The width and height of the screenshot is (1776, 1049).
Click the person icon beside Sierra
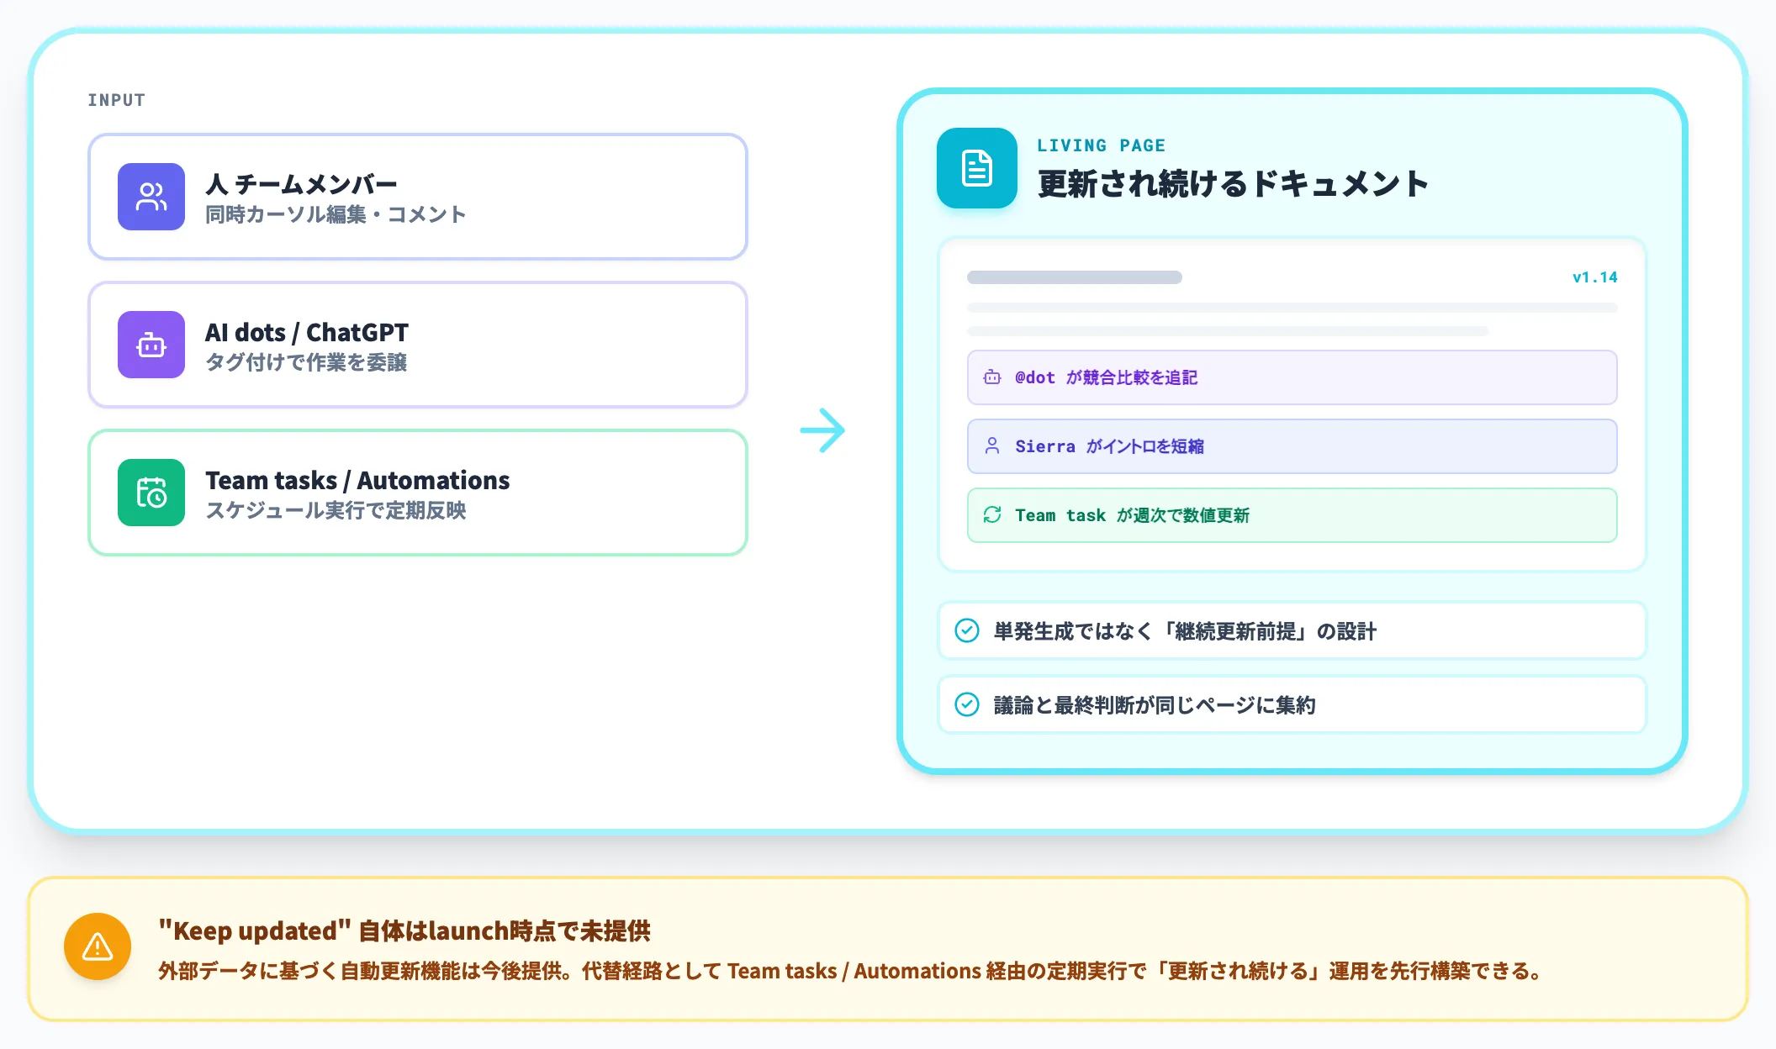(x=992, y=446)
